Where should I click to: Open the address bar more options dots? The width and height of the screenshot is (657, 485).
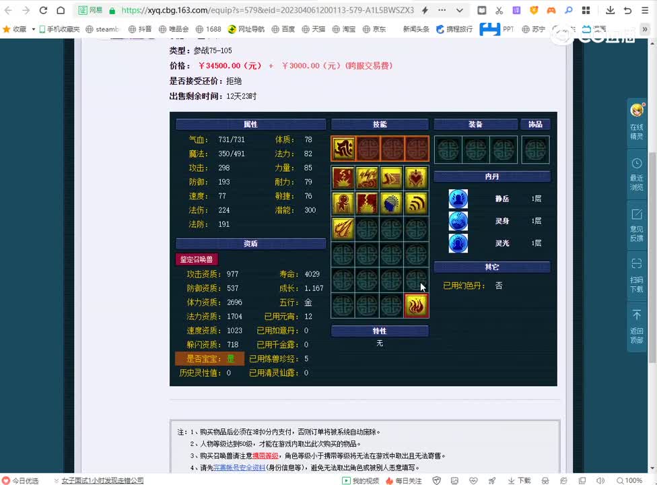(442, 10)
